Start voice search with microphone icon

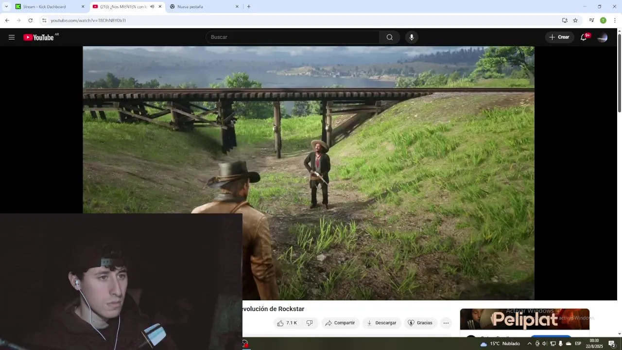[412, 37]
